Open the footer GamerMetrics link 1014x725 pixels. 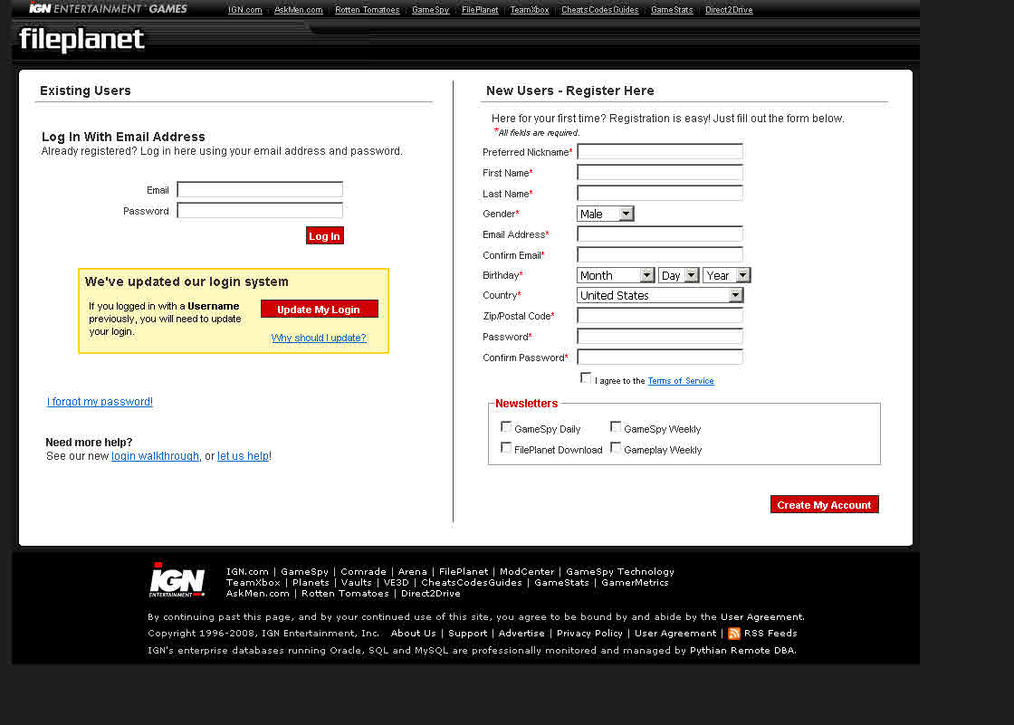click(635, 583)
